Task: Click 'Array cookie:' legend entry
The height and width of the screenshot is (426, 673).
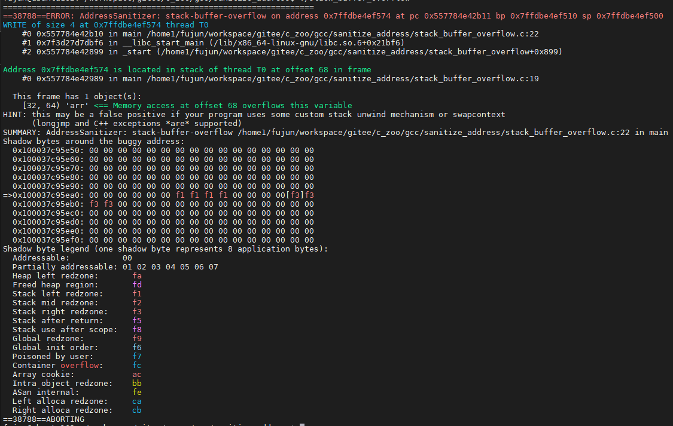Action: click(x=43, y=375)
